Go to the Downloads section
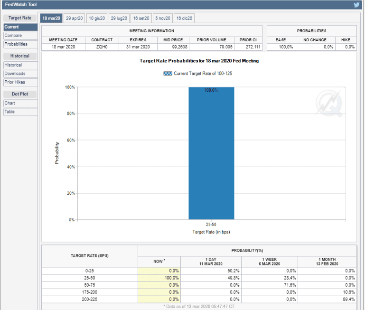The image size is (365, 310). pos(20,74)
